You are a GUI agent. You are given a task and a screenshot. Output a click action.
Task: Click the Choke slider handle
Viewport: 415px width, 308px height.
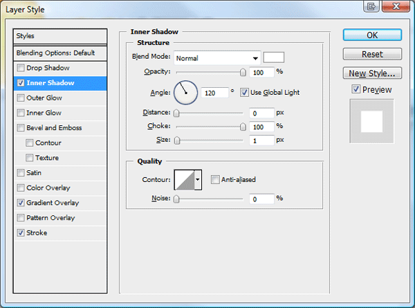[x=243, y=127]
